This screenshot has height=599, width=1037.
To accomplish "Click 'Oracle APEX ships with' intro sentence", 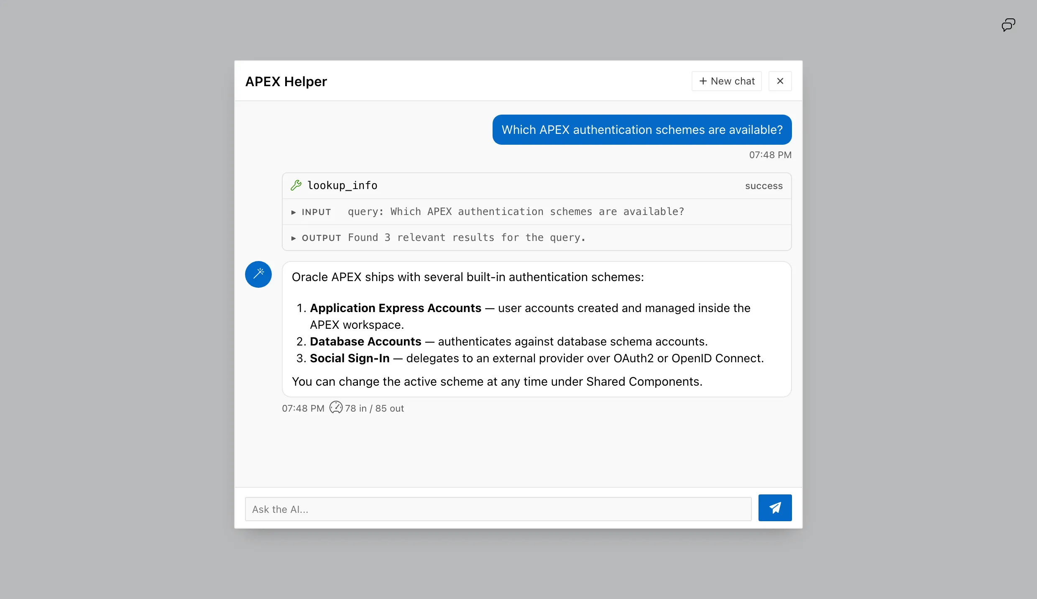I will click(468, 277).
